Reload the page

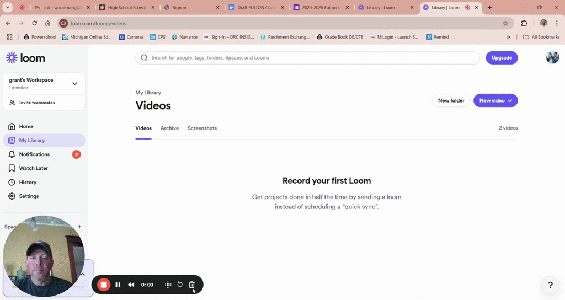[x=35, y=23]
